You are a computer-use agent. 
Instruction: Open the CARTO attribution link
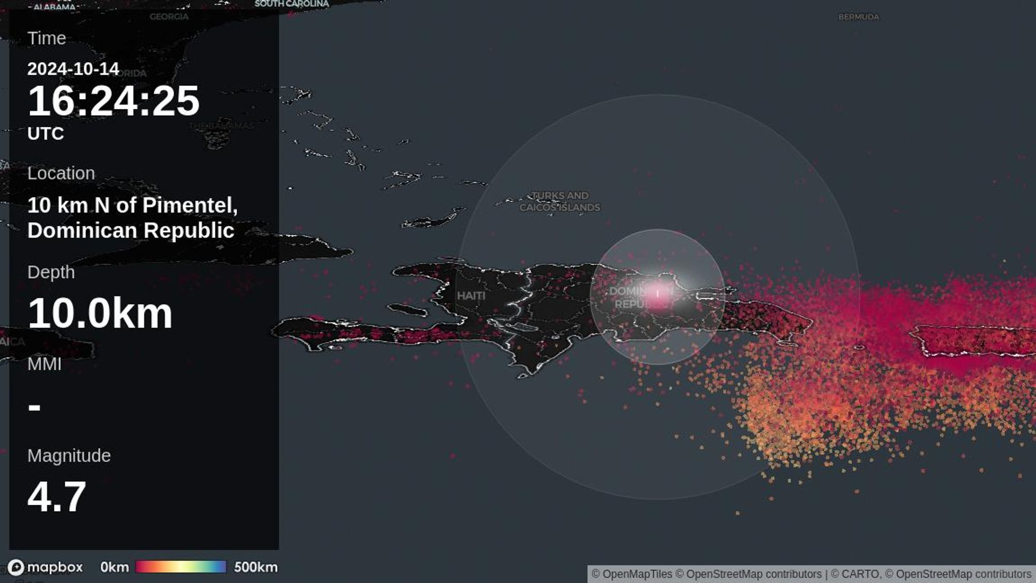855,574
